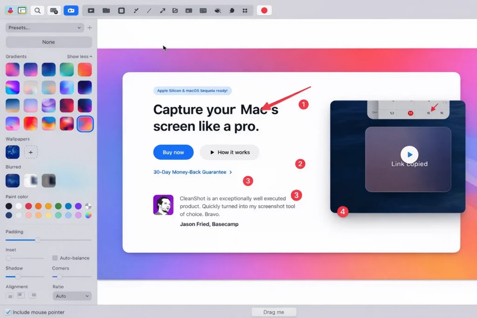Click the crossed-out eye tool in the toolbar
Screen dimensions: 477x318
(218, 10)
